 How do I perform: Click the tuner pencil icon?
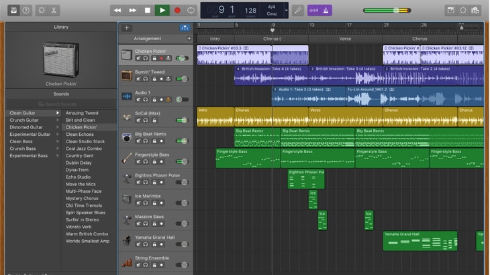point(298,10)
